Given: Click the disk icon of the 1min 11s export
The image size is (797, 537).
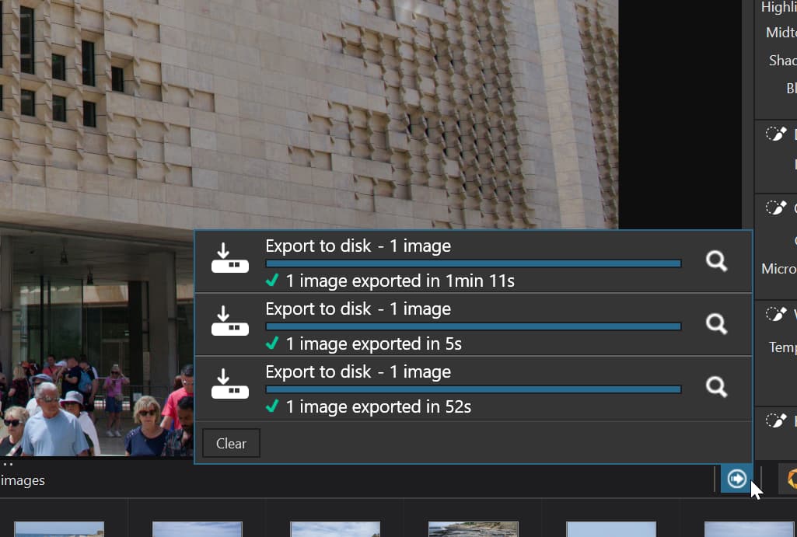Looking at the screenshot, I should coord(230,259).
